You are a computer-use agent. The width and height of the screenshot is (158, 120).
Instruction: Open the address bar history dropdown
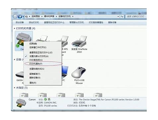(118, 17)
